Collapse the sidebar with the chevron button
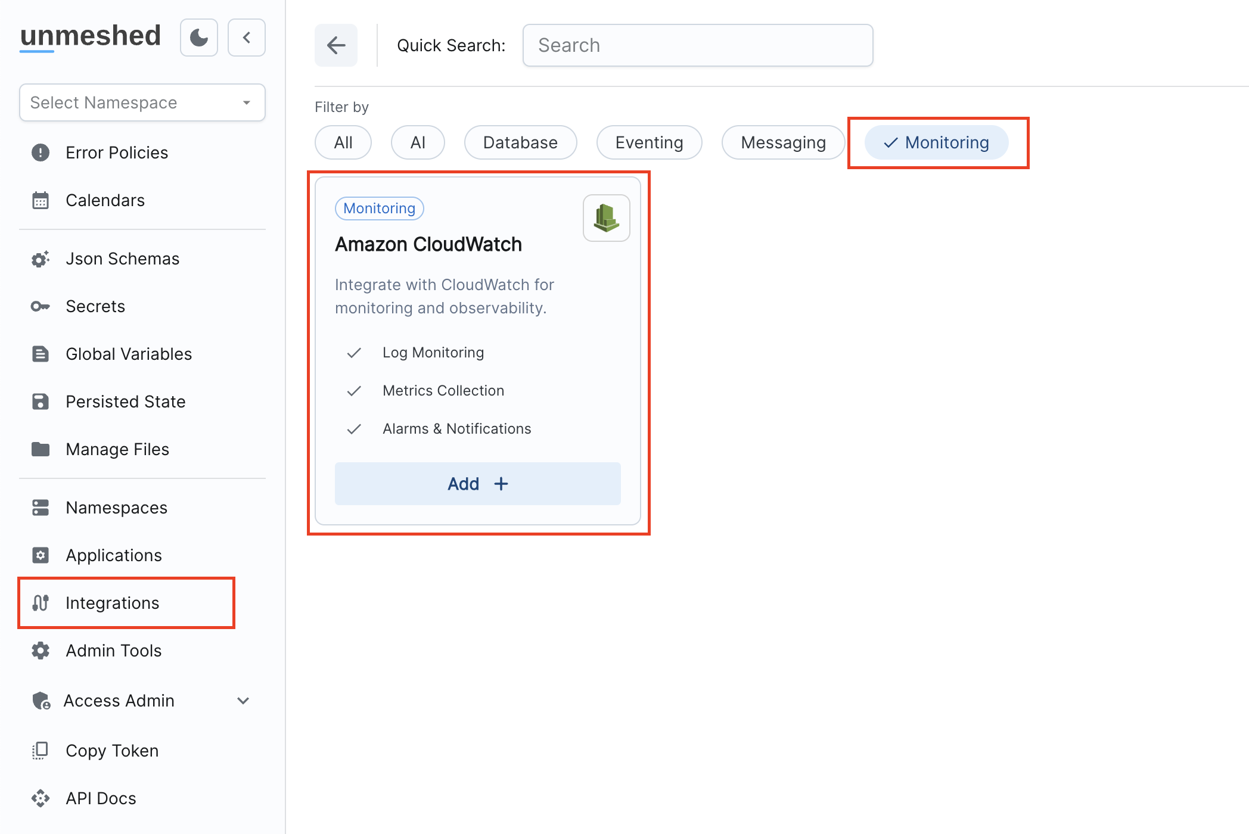This screenshot has width=1249, height=834. coord(246,37)
